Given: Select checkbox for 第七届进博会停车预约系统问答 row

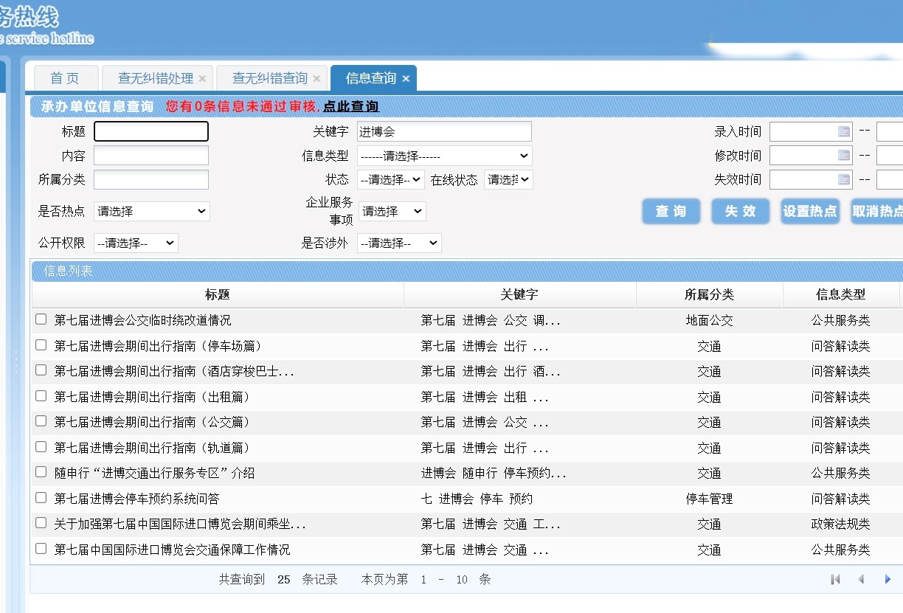Looking at the screenshot, I should point(41,498).
